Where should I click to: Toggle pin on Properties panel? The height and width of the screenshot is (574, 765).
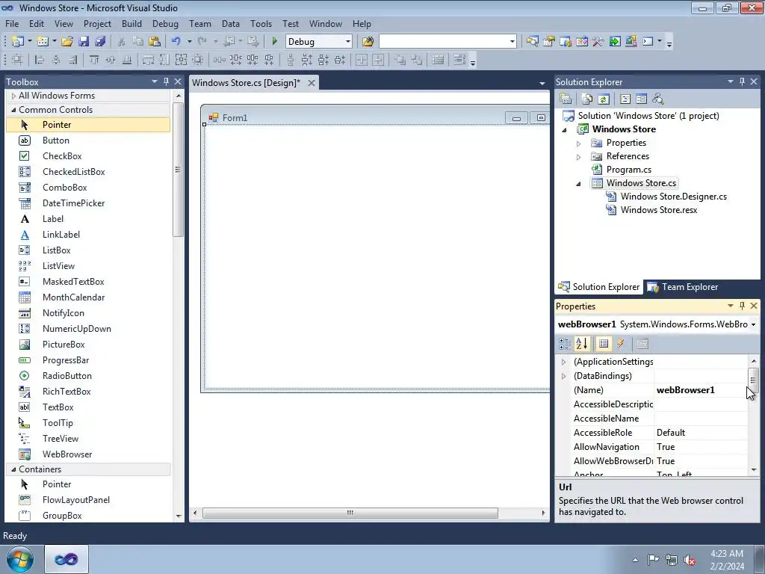pos(742,306)
